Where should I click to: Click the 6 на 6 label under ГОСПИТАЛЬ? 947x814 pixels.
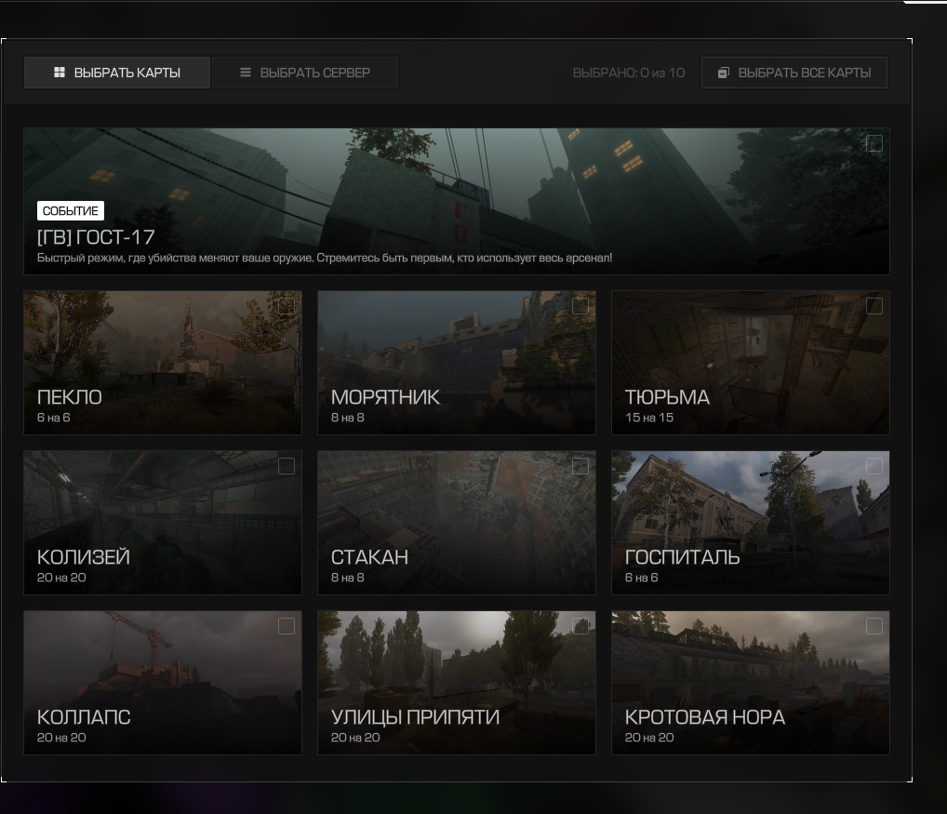pyautogui.click(x=641, y=578)
